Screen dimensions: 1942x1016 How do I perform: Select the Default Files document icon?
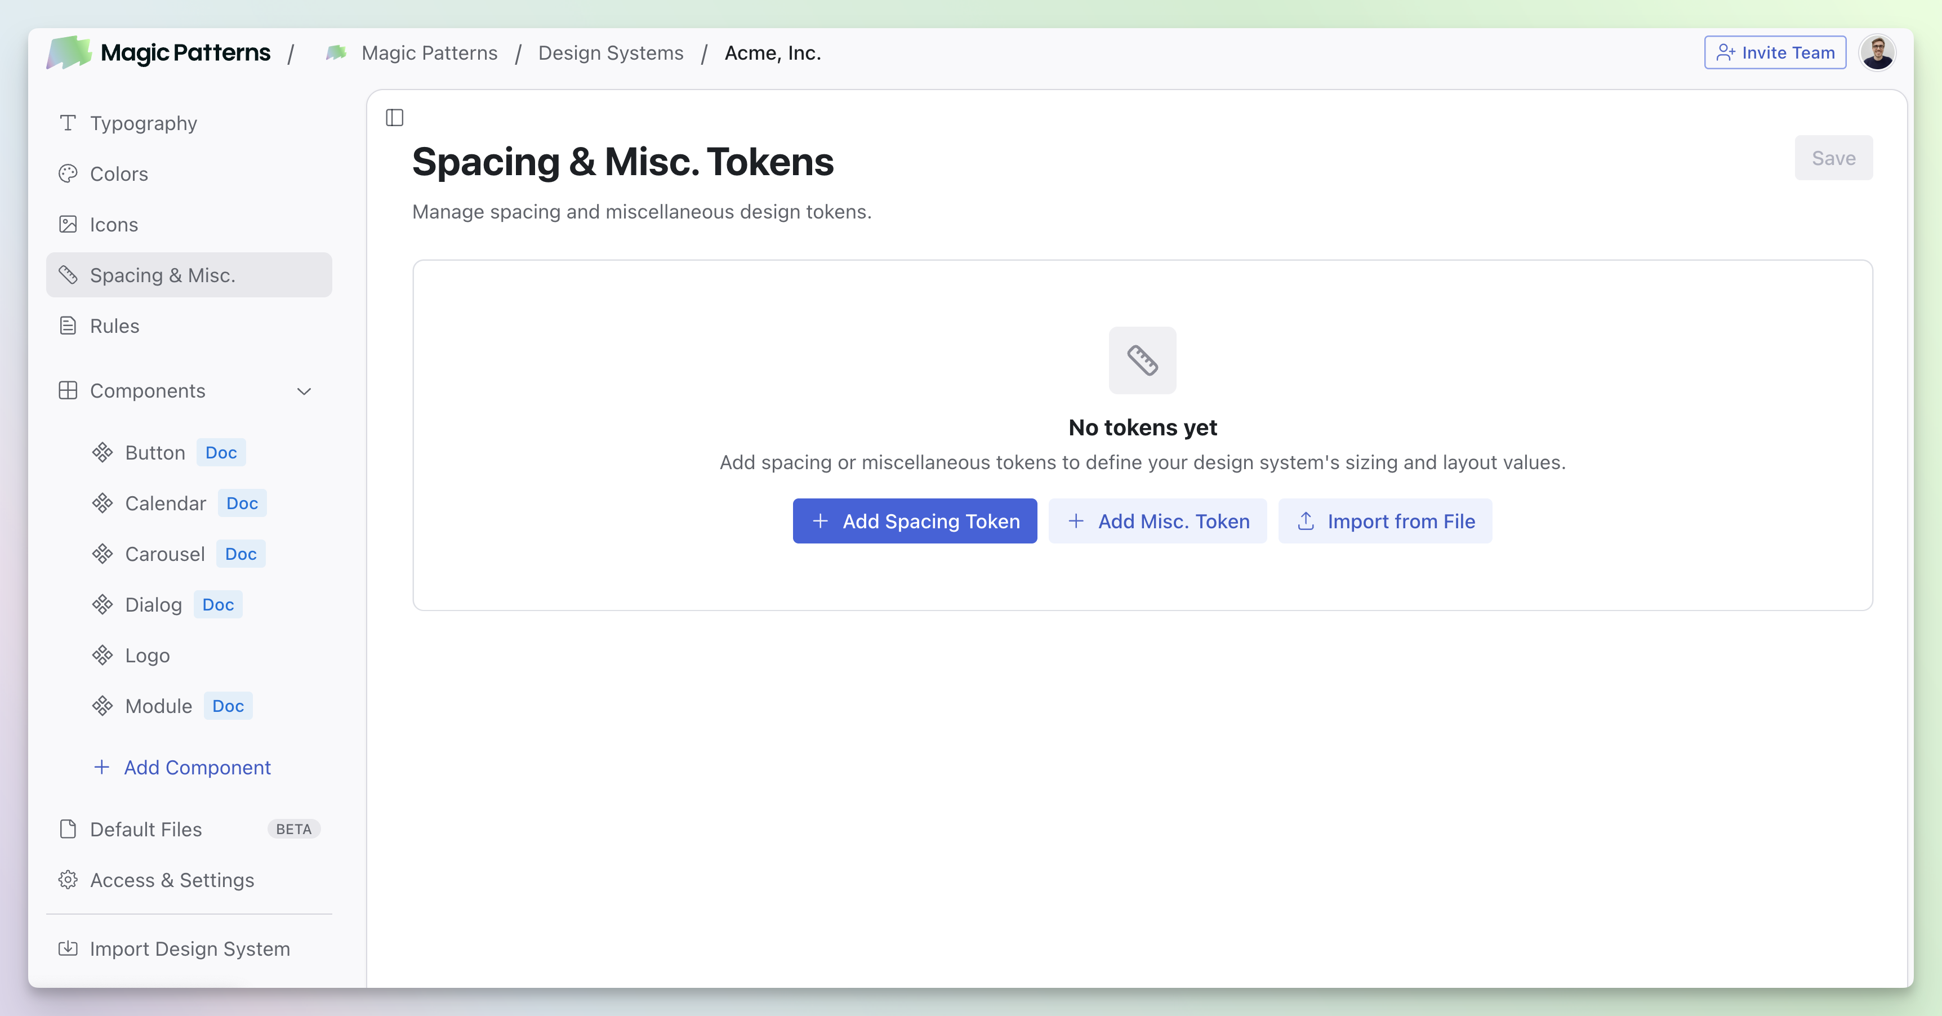point(68,829)
